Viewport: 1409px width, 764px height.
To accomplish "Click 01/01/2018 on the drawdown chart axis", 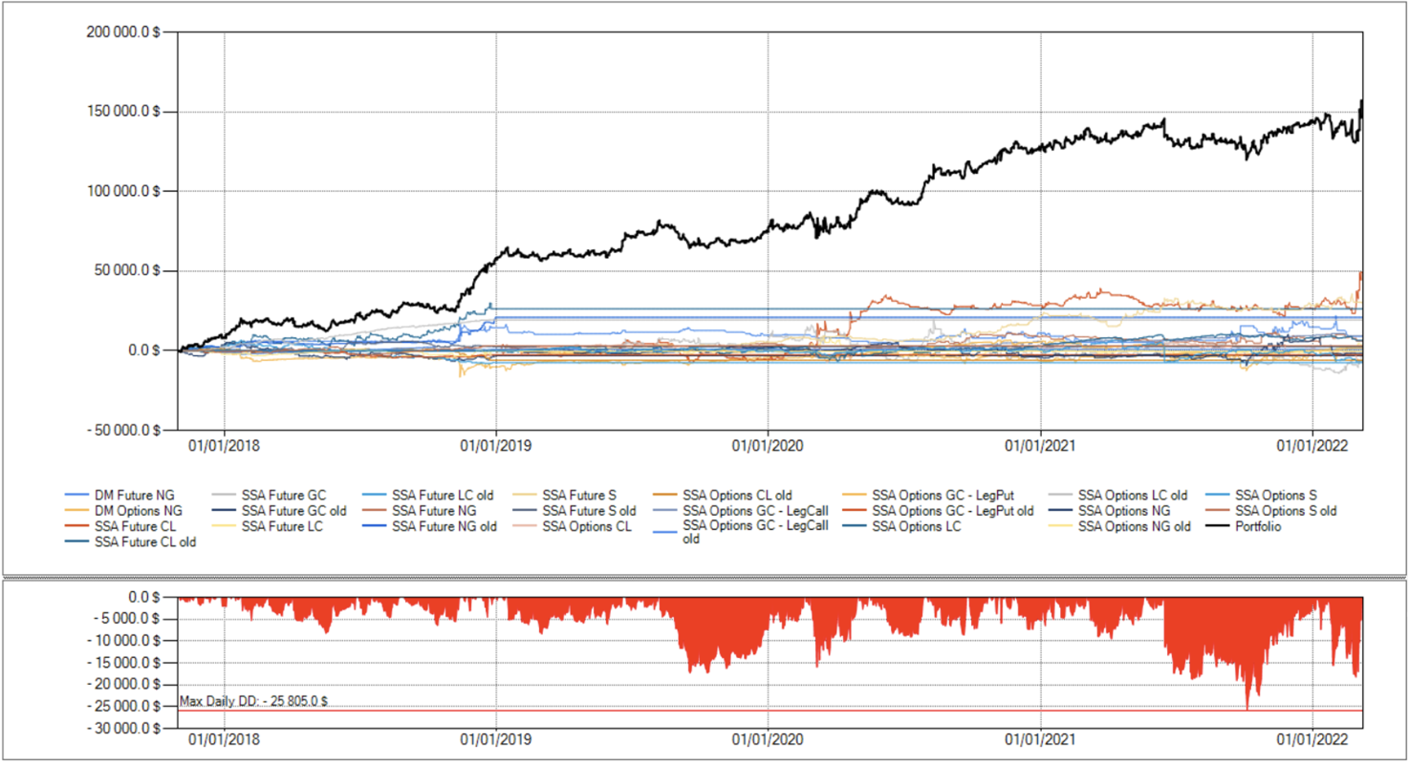I will pyautogui.click(x=225, y=740).
